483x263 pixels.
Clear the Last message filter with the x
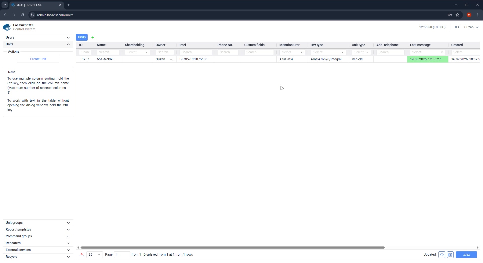(x=442, y=52)
